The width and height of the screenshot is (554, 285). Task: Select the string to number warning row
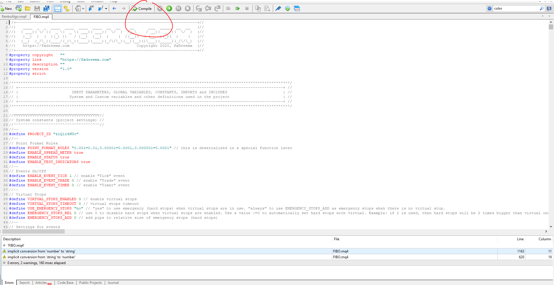(x=277, y=257)
